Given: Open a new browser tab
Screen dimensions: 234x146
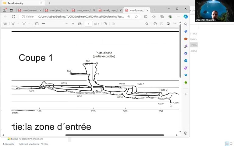Looking at the screenshot, I should (x=154, y=10).
